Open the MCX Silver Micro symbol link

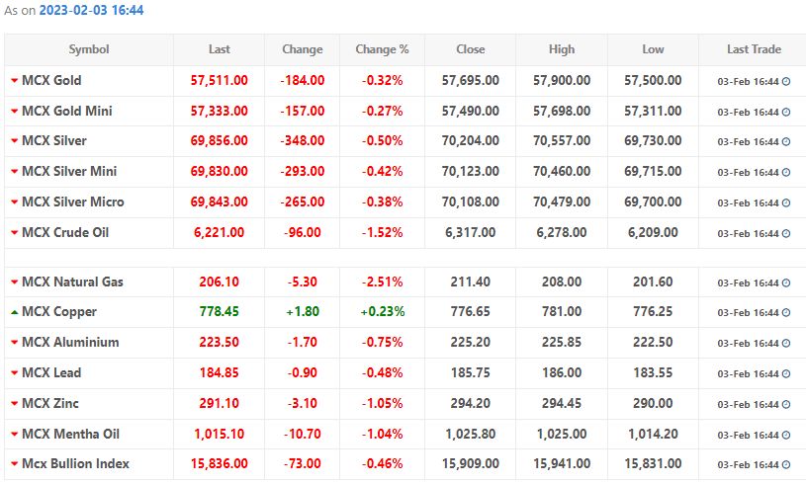pyautogui.click(x=73, y=202)
